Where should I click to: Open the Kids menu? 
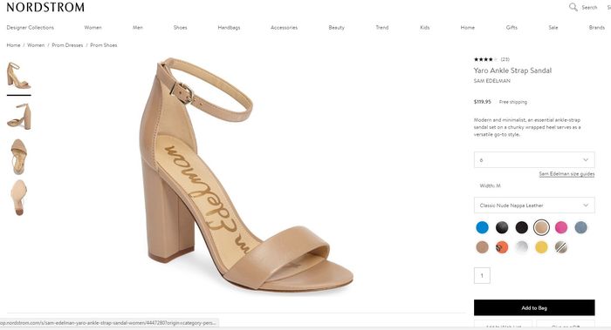[x=425, y=28]
